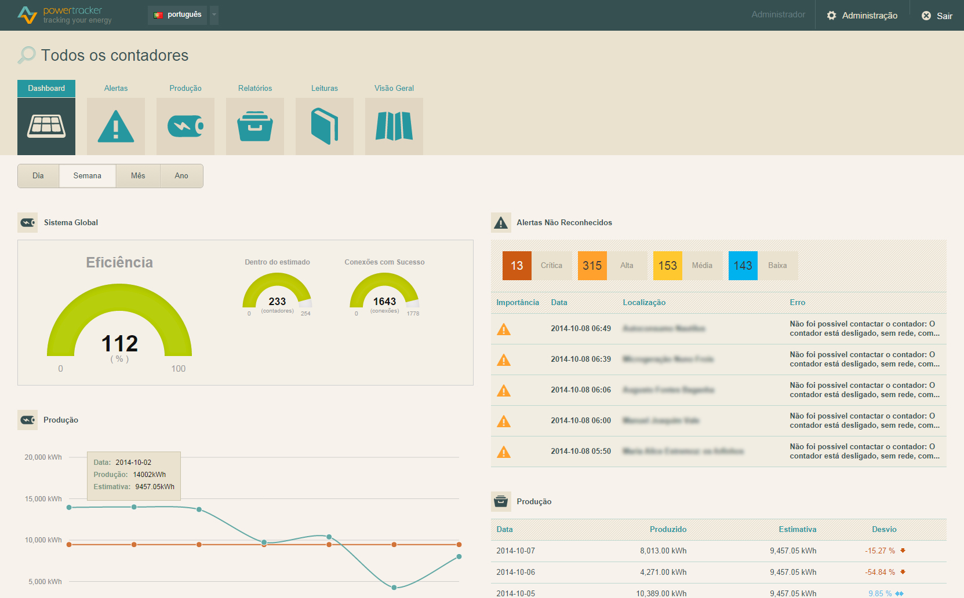This screenshot has width=964, height=598.
Task: Click the 2014-10-06 production row
Action: tap(719, 573)
